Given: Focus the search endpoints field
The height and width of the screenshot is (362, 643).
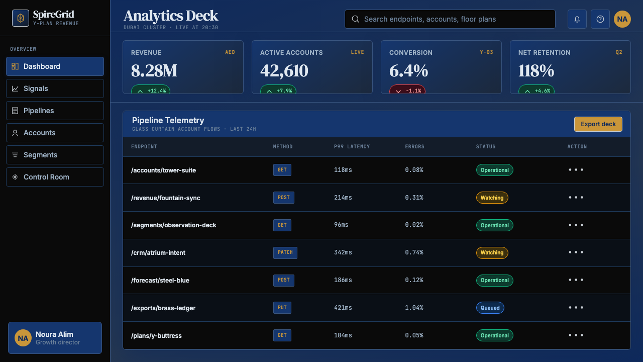Looking at the screenshot, I should [x=450, y=19].
